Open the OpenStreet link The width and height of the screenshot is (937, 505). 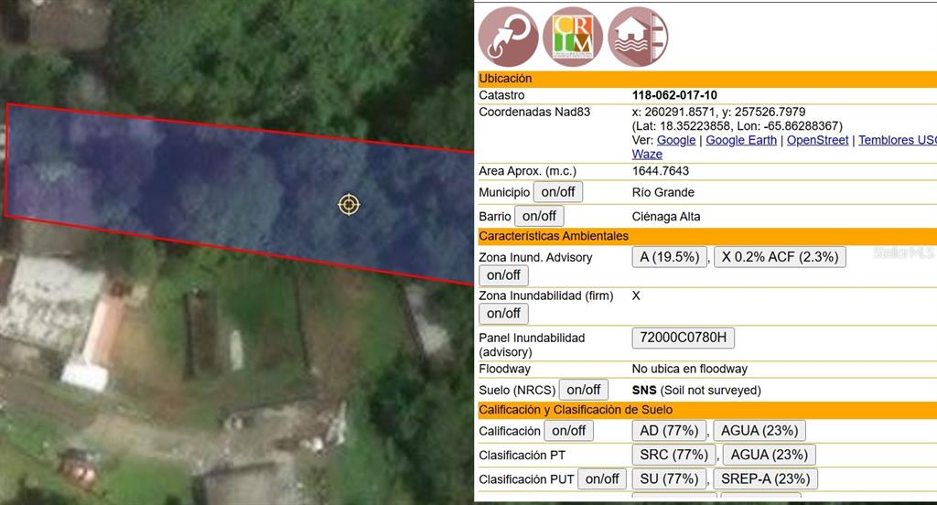pos(817,140)
